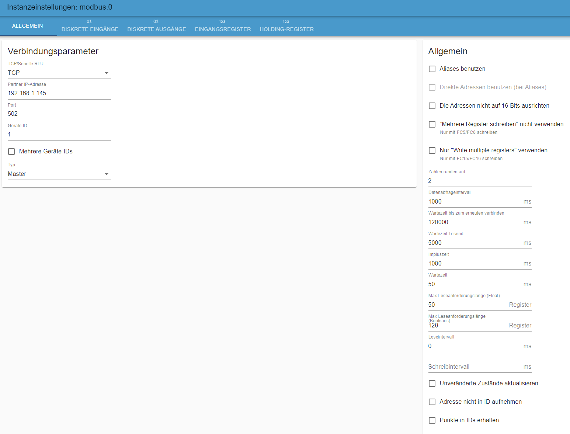This screenshot has height=434, width=570.
Task: Open the Allgemein tab
Action: tap(28, 26)
